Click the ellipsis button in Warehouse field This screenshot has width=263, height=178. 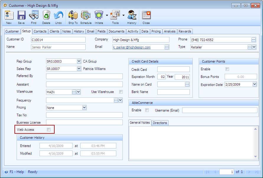point(74,92)
